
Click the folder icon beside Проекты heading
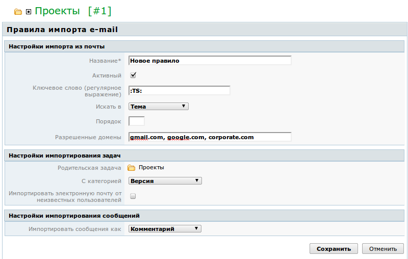click(x=18, y=12)
